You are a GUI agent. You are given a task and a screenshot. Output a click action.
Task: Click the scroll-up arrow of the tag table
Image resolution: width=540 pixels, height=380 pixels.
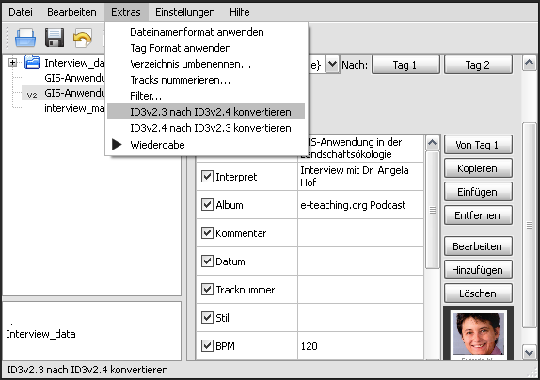click(433, 142)
